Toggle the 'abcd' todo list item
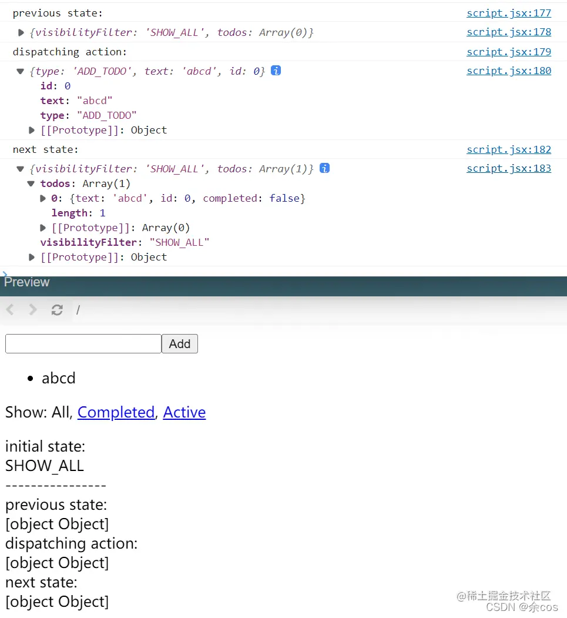Image resolution: width=567 pixels, height=618 pixels. (x=59, y=378)
